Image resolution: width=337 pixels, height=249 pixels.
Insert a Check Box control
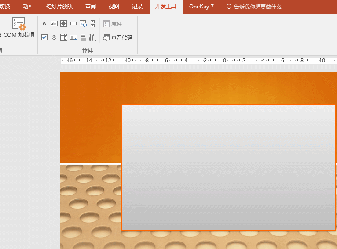pyautogui.click(x=44, y=37)
